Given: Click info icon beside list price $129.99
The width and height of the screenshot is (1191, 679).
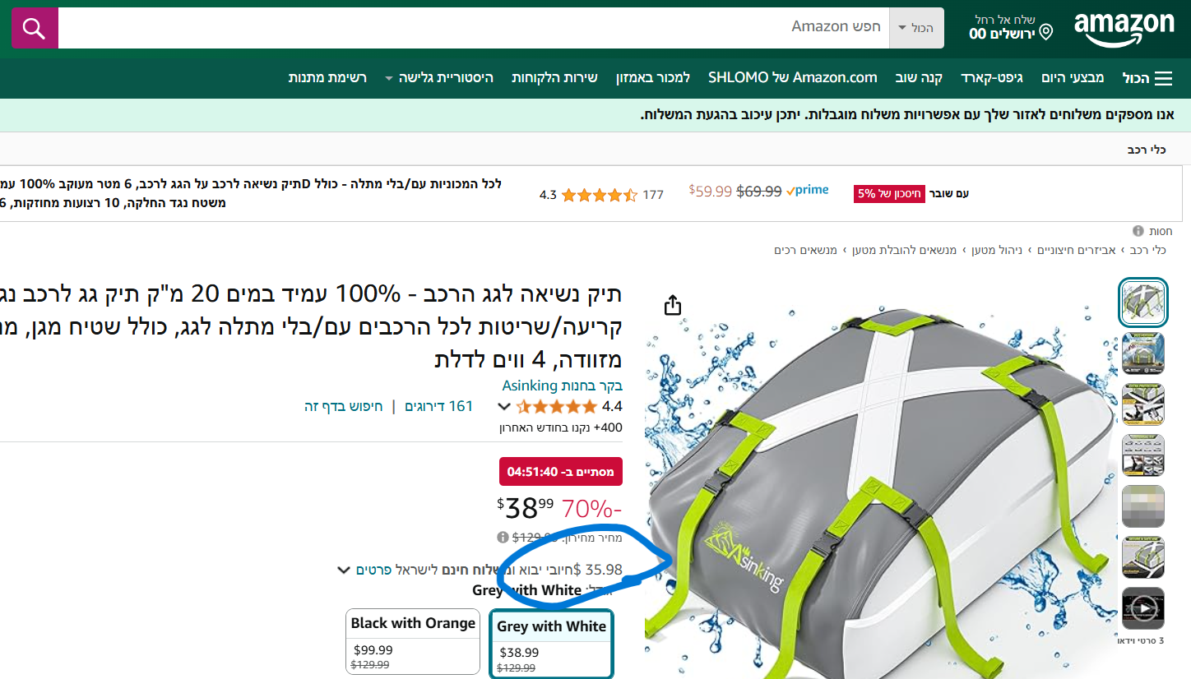Looking at the screenshot, I should 503,538.
